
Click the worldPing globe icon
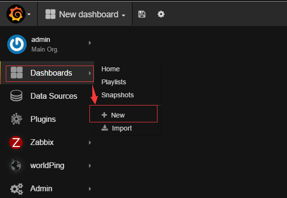pos(16,166)
